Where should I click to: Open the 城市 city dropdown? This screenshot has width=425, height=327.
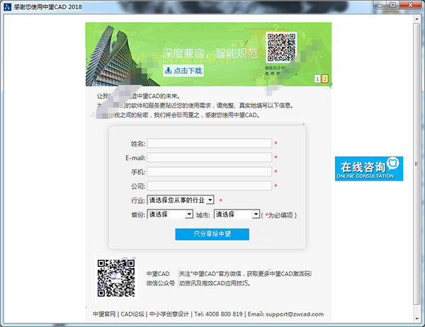[x=237, y=214]
